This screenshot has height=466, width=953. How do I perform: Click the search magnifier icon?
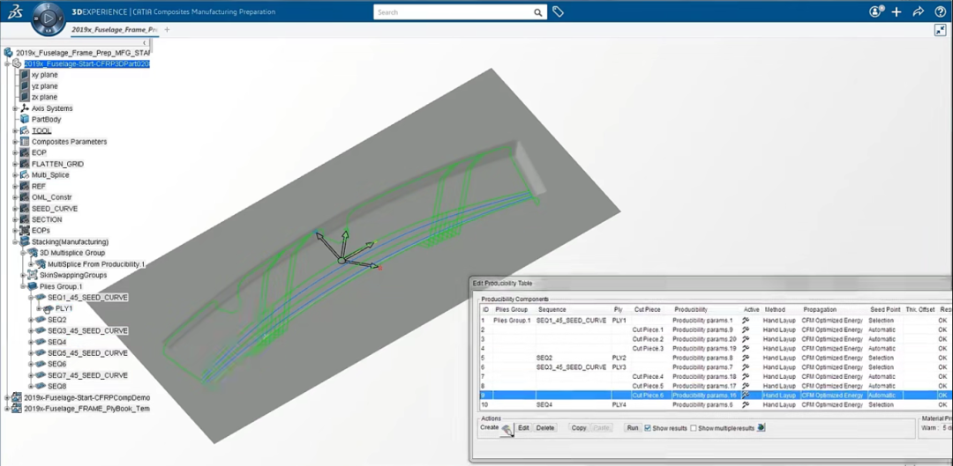pyautogui.click(x=538, y=12)
